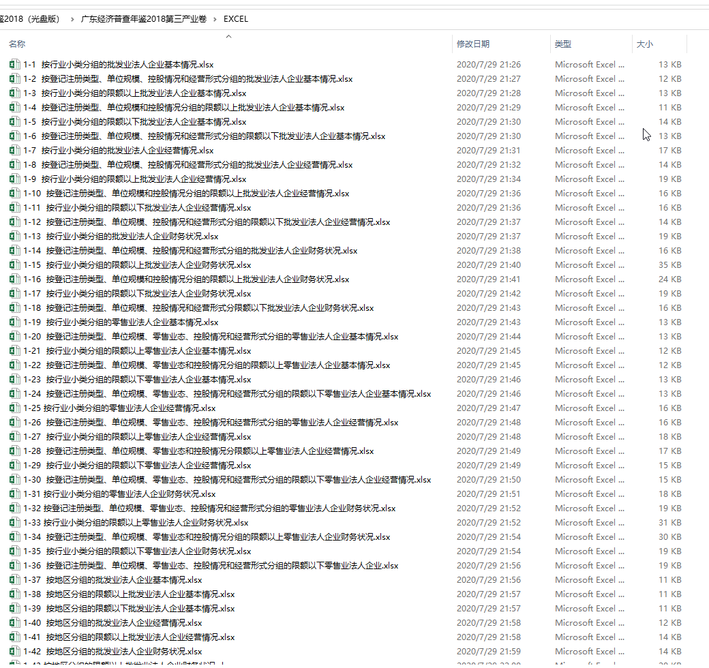Select the Excel icon for file 1-42
Image resolution: width=709 pixels, height=668 pixels.
point(14,651)
